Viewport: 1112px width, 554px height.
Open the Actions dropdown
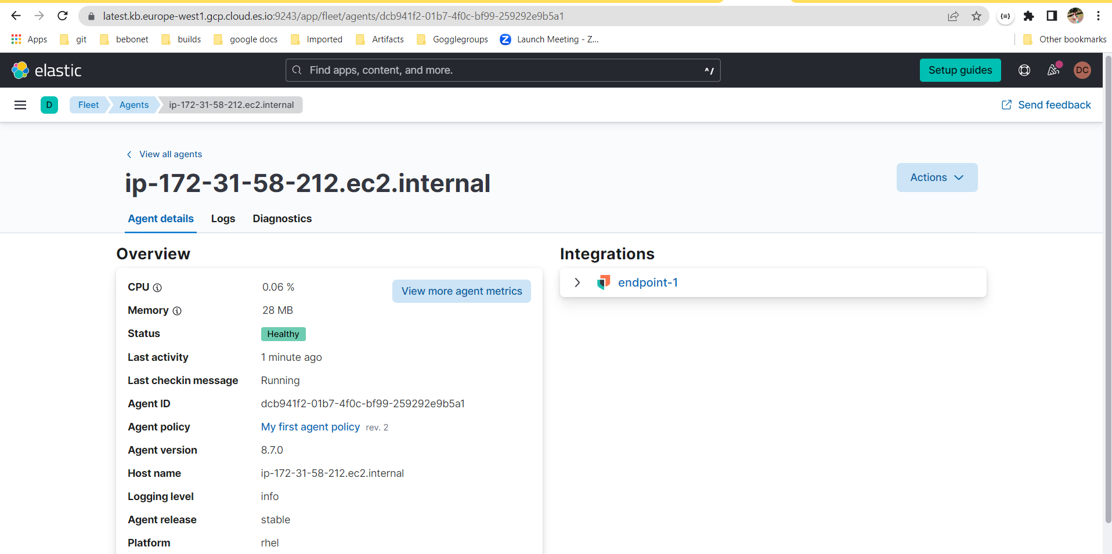936,178
